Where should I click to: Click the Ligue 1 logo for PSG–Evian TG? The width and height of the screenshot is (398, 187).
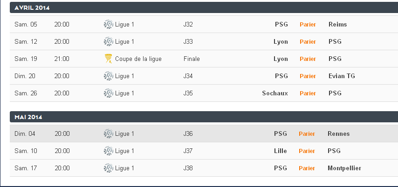108,76
